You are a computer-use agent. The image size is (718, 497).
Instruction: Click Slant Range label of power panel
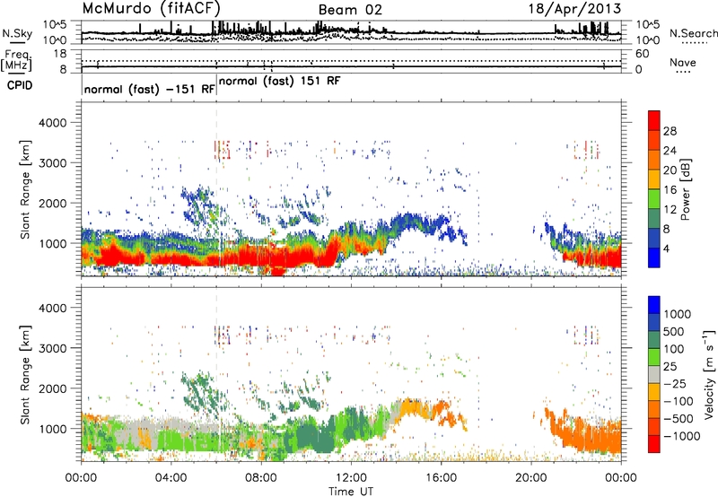pos(25,189)
